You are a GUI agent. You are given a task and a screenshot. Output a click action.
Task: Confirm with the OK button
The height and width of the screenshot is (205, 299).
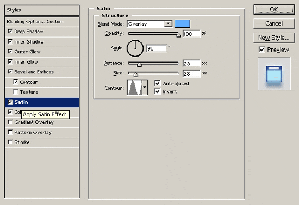point(274,9)
